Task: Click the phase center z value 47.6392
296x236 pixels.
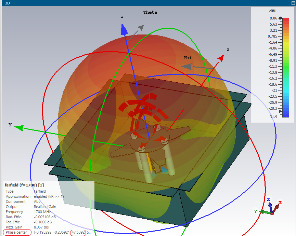Action: coord(78,232)
